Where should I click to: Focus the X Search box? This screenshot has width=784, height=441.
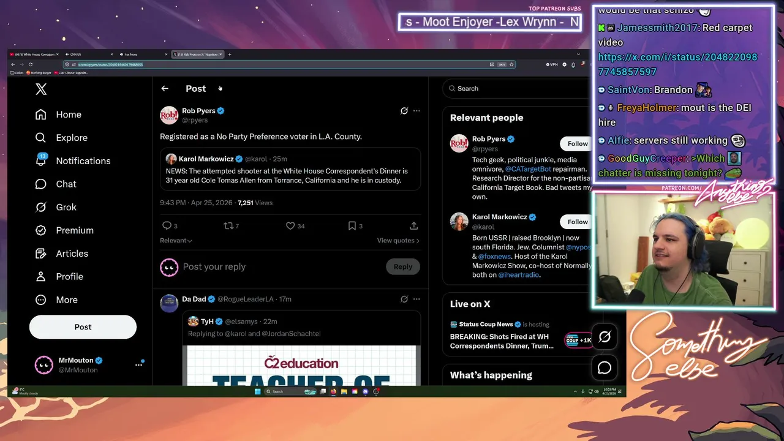pyautogui.click(x=518, y=89)
